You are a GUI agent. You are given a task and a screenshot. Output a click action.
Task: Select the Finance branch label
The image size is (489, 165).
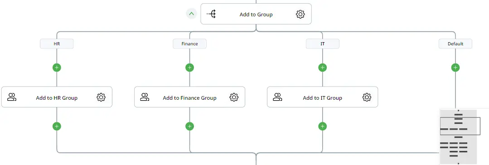tap(189, 44)
